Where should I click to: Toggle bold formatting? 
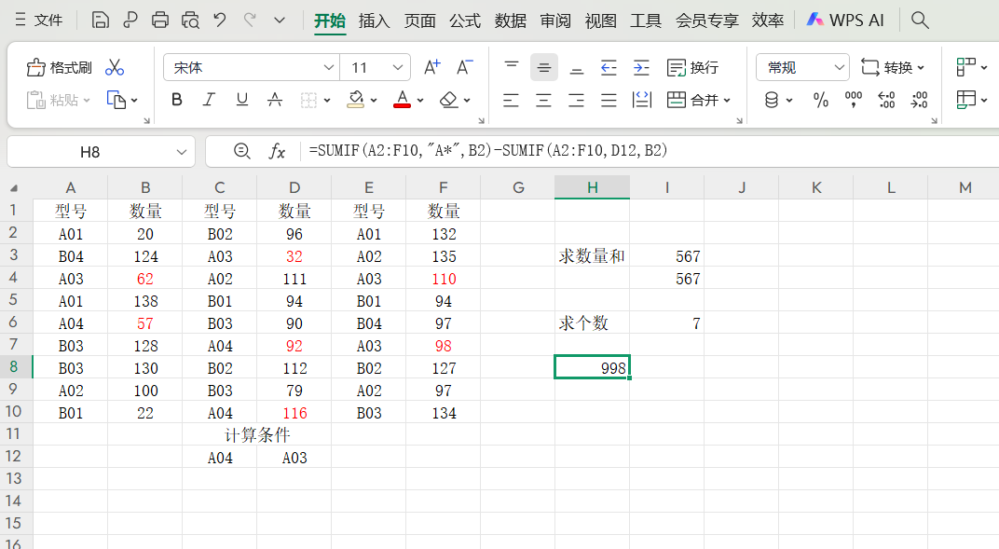point(176,100)
